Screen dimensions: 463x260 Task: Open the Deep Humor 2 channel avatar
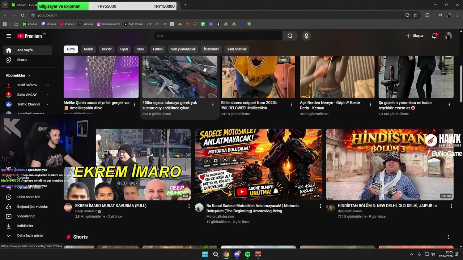(68, 207)
